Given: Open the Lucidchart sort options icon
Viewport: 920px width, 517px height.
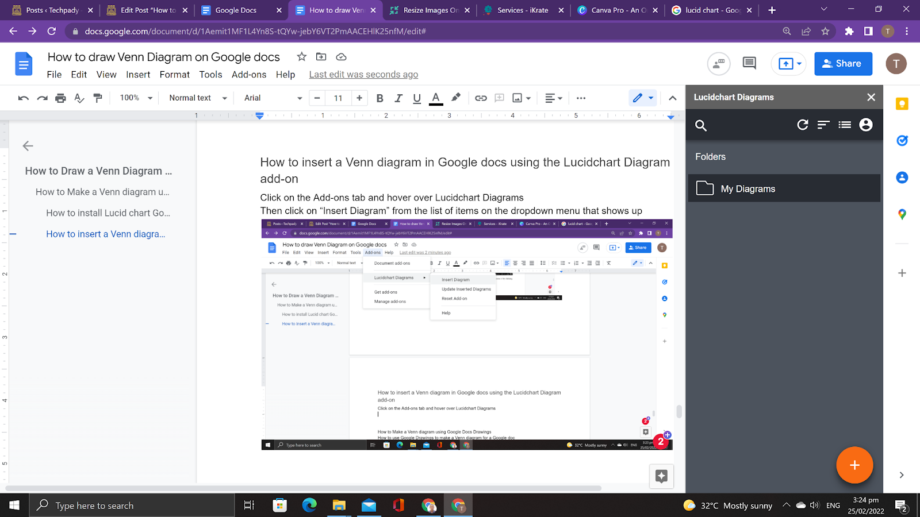Looking at the screenshot, I should 823,125.
